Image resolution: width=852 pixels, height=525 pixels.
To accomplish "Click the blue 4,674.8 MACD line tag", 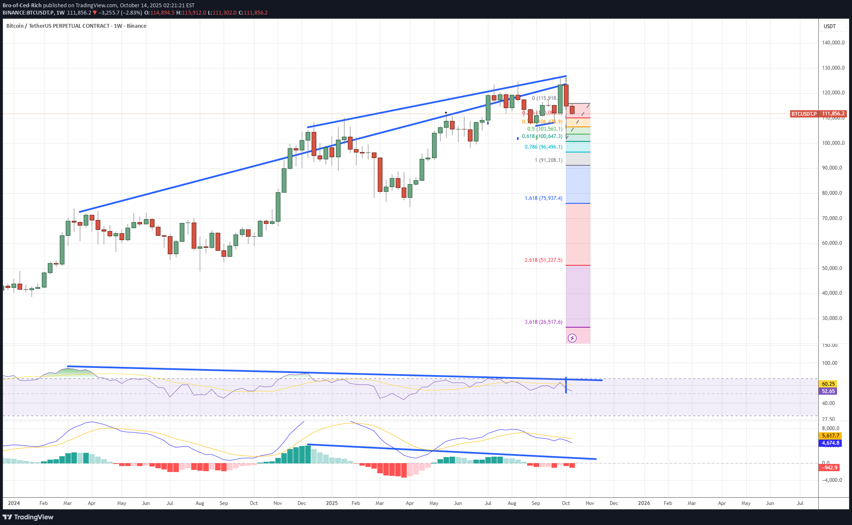I will pyautogui.click(x=830, y=443).
